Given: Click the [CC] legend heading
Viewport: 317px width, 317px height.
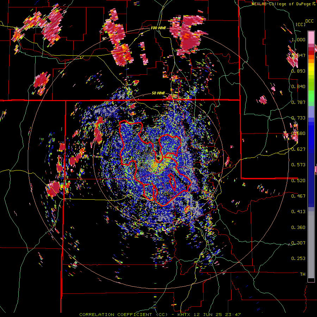Looking at the screenshot, I should point(300,24).
